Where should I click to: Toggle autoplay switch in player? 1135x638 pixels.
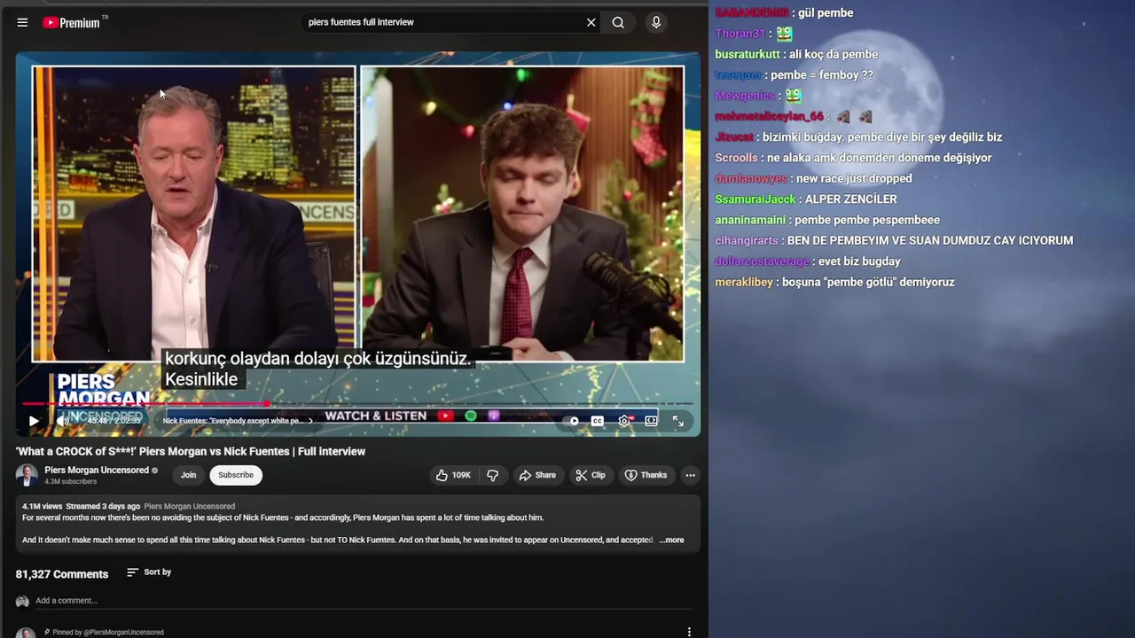coord(573,421)
